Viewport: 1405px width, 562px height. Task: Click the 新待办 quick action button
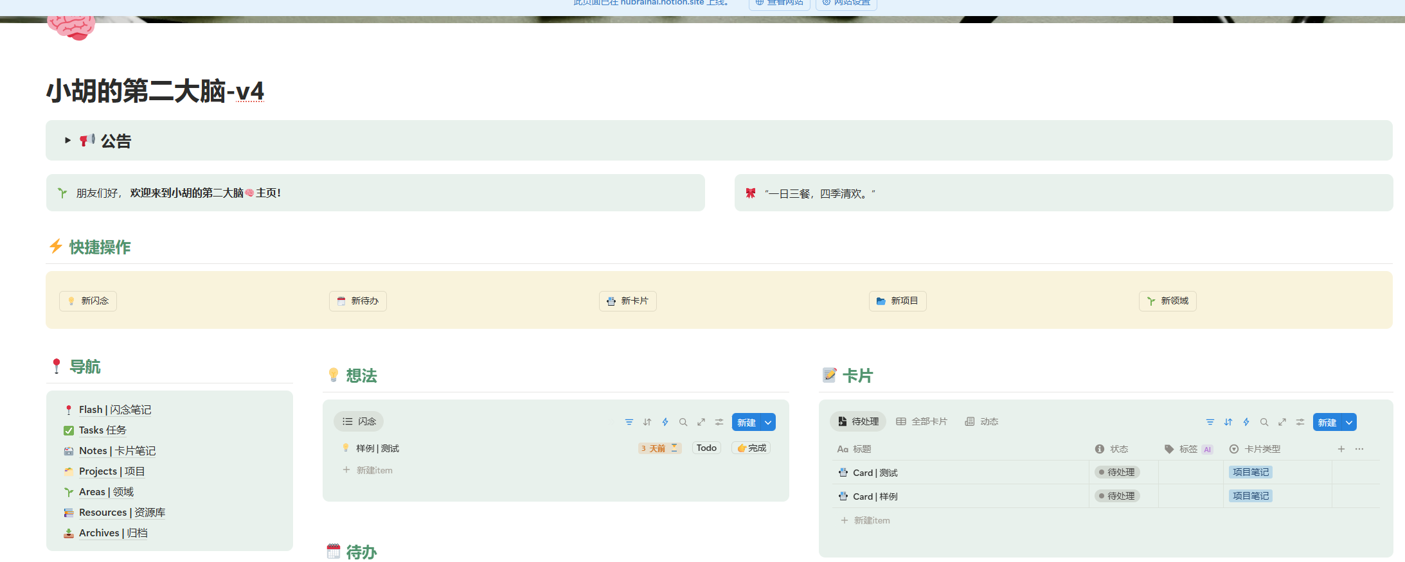click(x=358, y=301)
